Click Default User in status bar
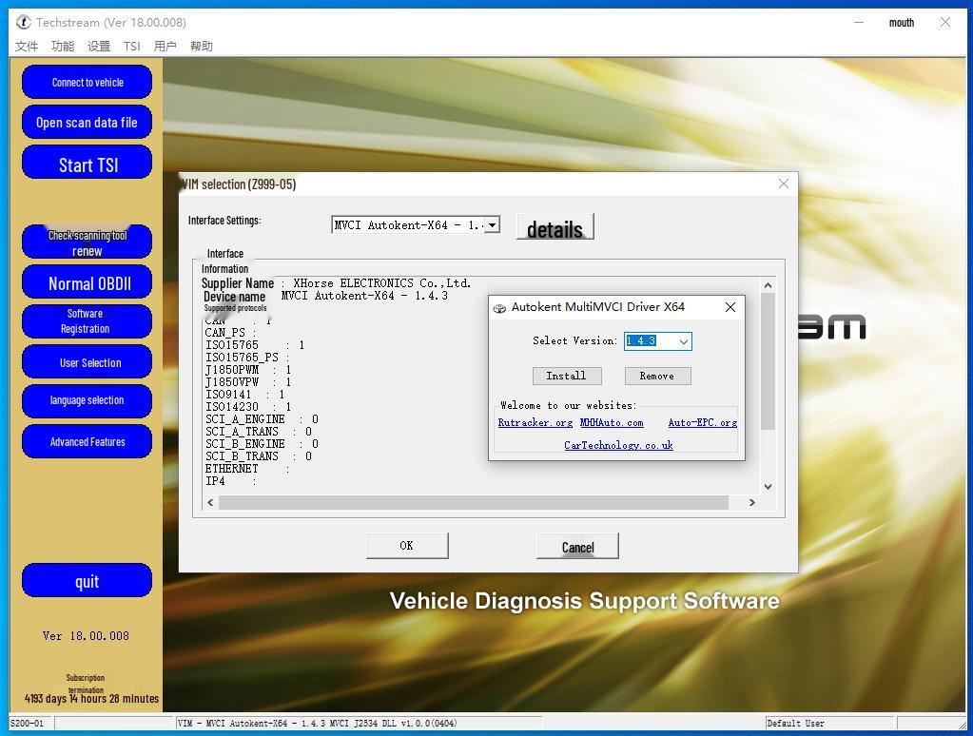 (795, 724)
